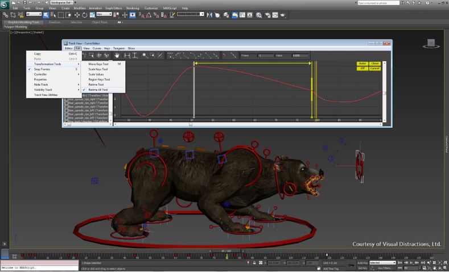This screenshot has width=449, height=272.
Task: Click the yellow Cancel button
Action: coord(375,68)
